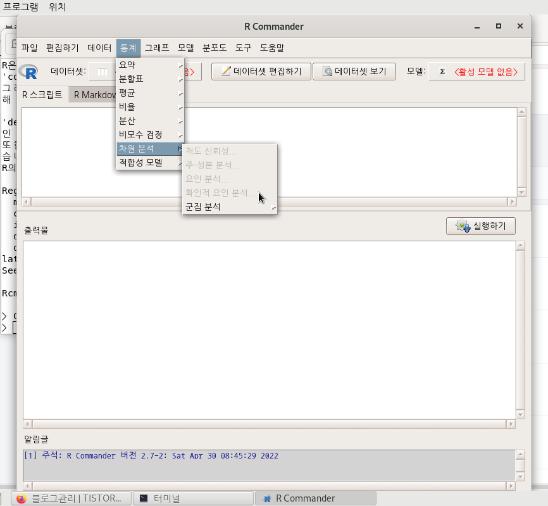Click the 활성 모델 없음 model selector
548x506 pixels.
click(476, 72)
